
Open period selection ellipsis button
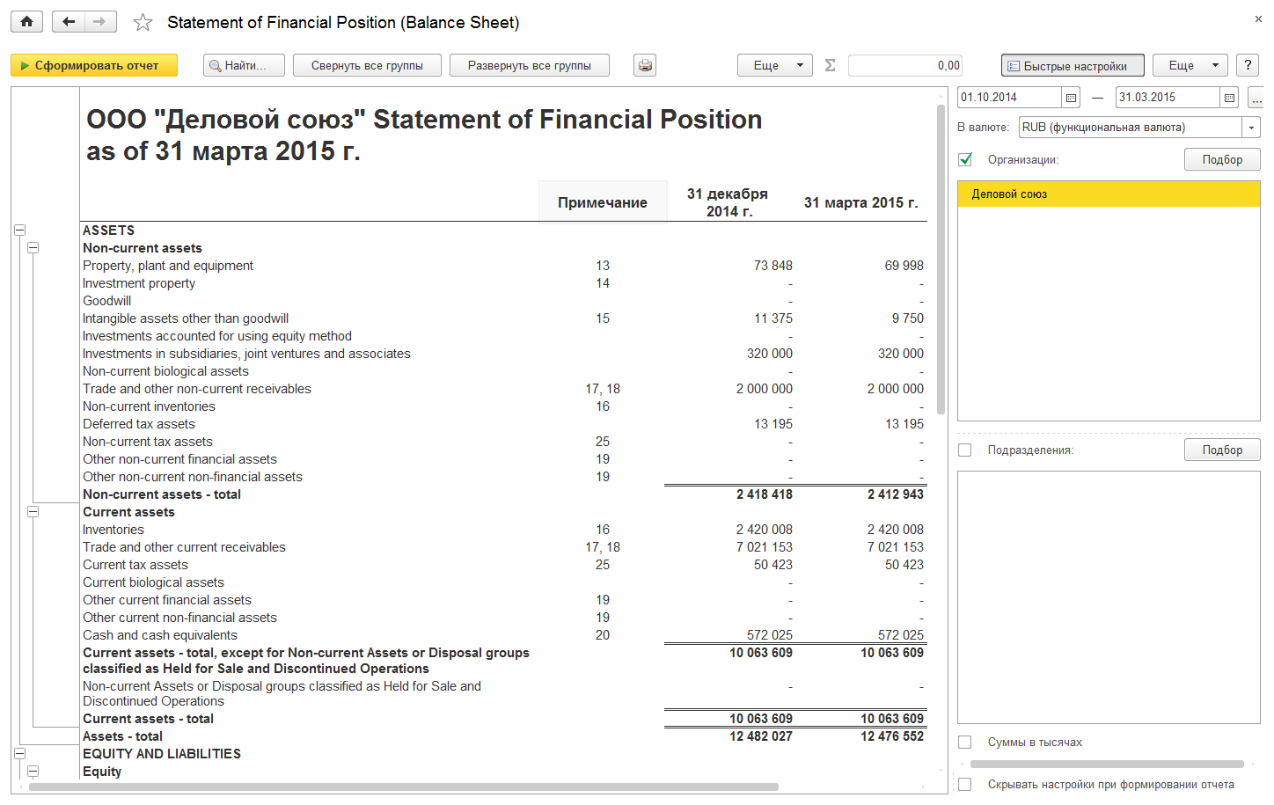1256,98
